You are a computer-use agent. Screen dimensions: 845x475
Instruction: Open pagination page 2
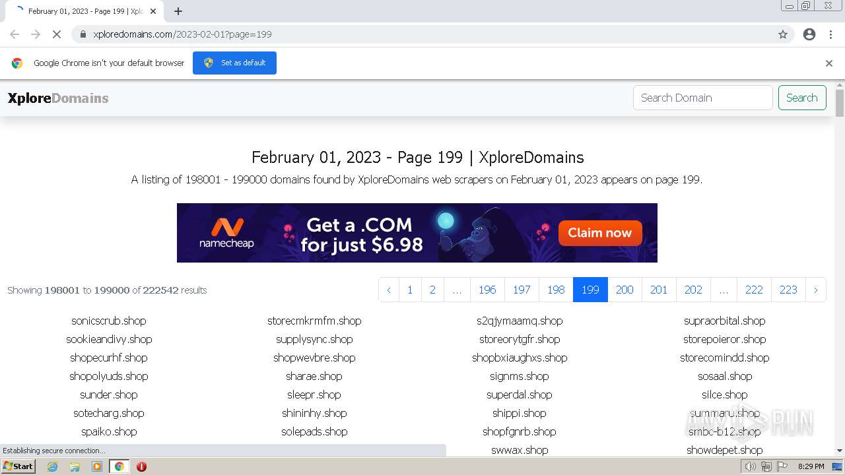(432, 290)
